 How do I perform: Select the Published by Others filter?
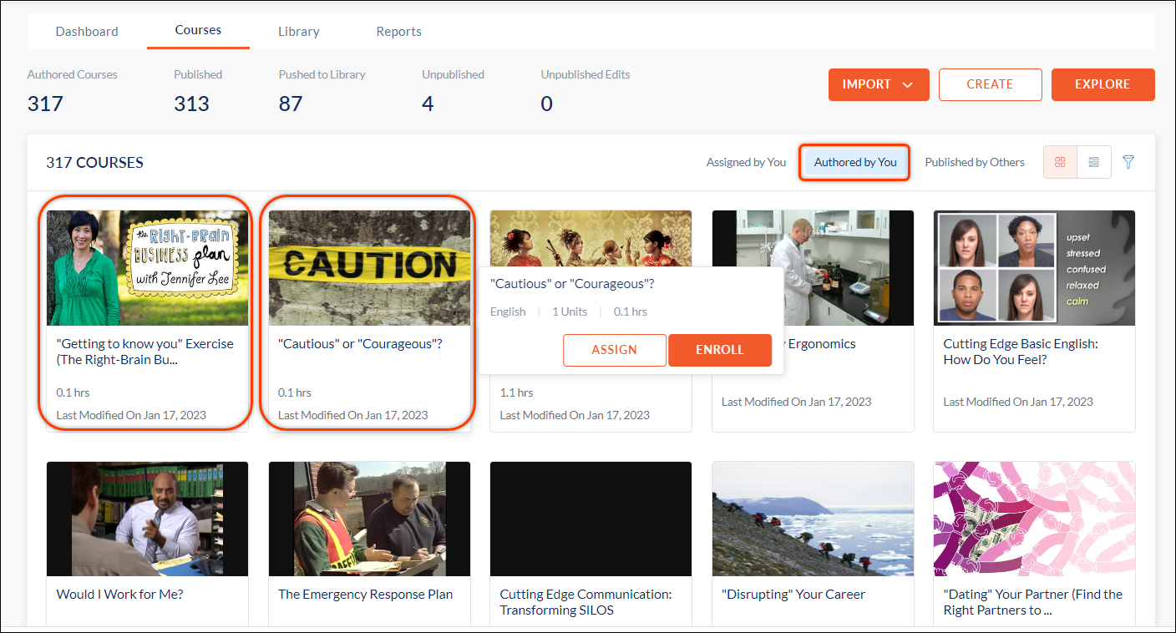tap(975, 162)
